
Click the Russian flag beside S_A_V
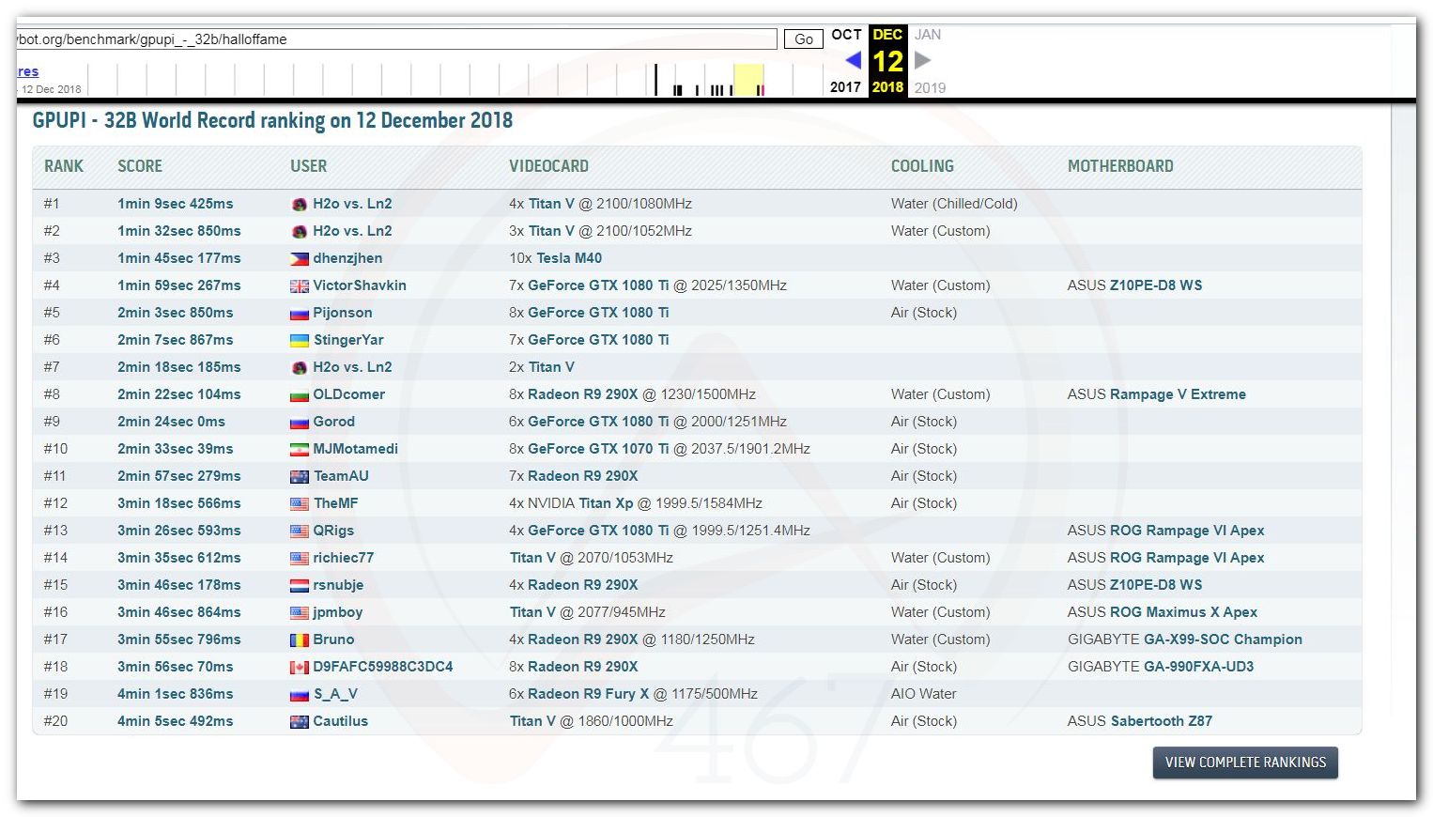pos(300,694)
